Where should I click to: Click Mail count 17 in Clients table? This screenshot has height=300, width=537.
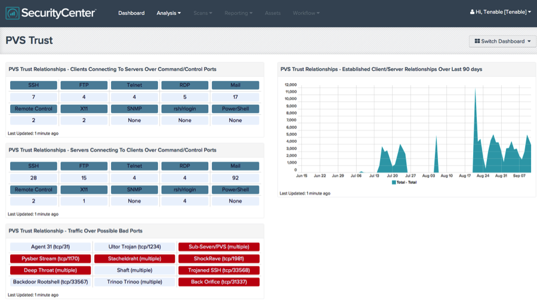coord(235,97)
